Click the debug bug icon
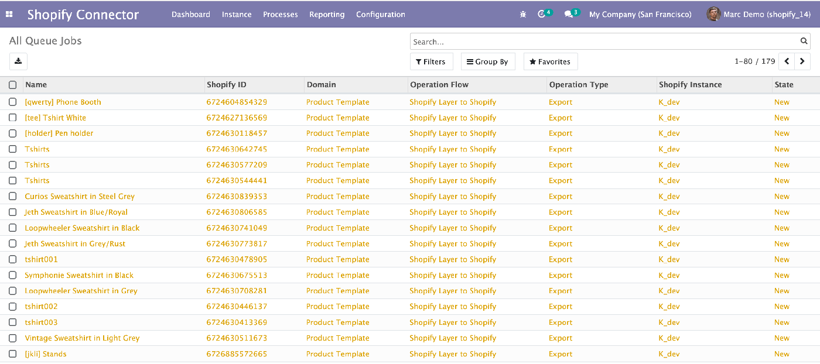The height and width of the screenshot is (364, 820). coord(523,14)
